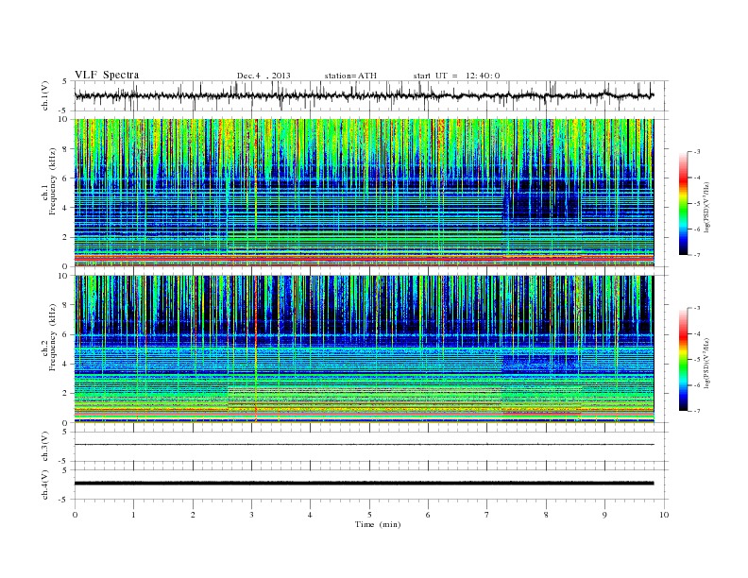
Task: Click the "5" tick of ch.3(V) axis
Action: [66, 432]
